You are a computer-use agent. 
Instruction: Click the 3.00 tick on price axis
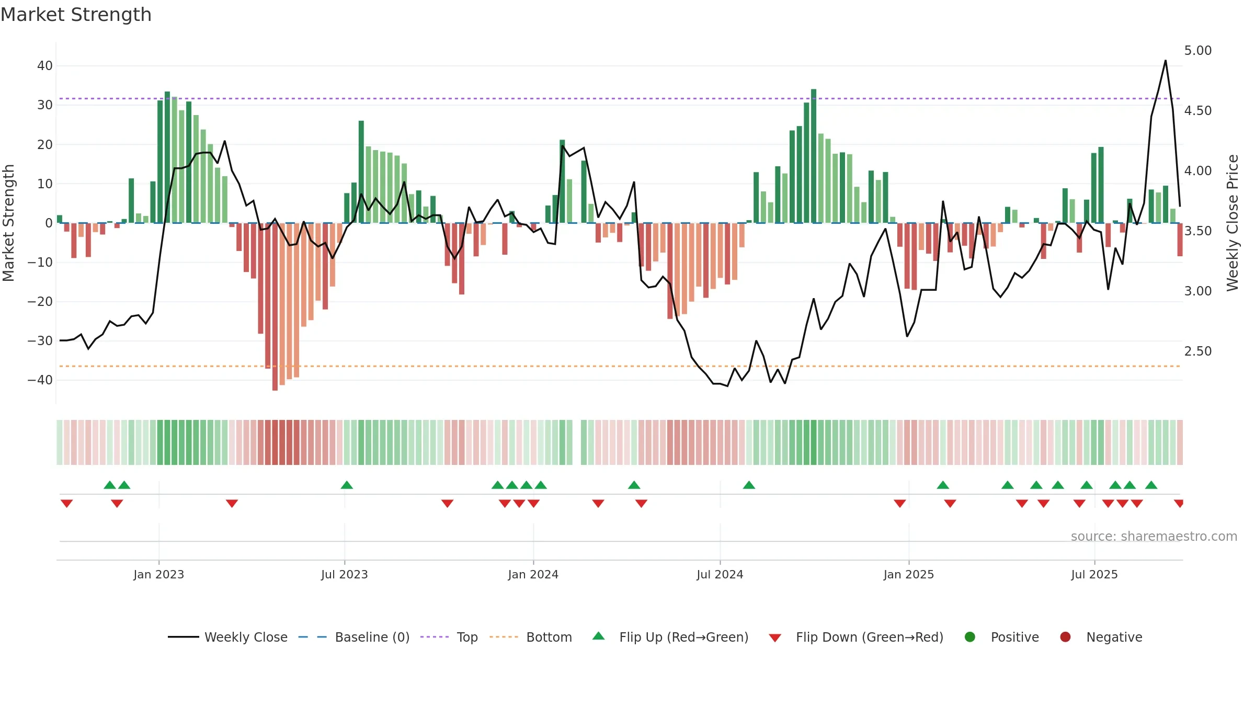[1198, 291]
